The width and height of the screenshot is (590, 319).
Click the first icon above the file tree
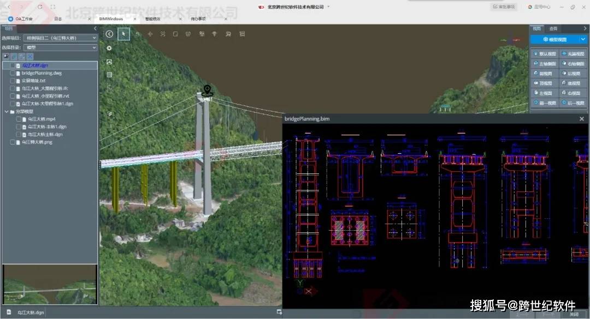[6, 56]
